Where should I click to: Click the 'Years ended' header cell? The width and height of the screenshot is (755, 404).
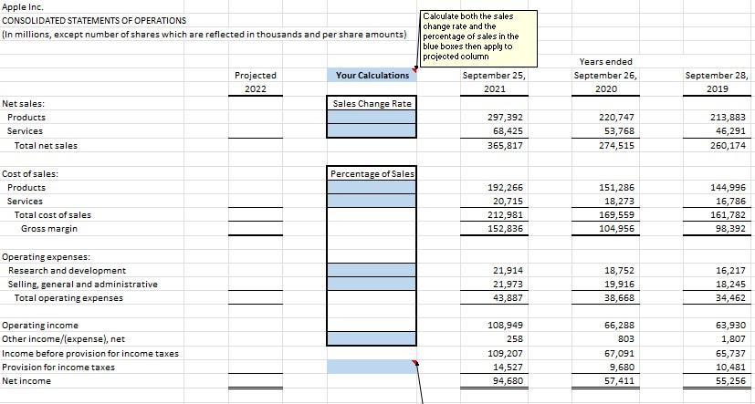[605, 62]
